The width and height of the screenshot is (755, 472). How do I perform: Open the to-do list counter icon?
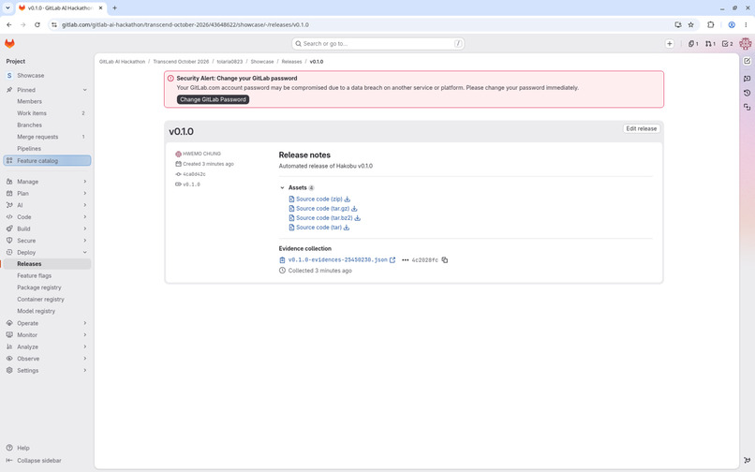[727, 43]
